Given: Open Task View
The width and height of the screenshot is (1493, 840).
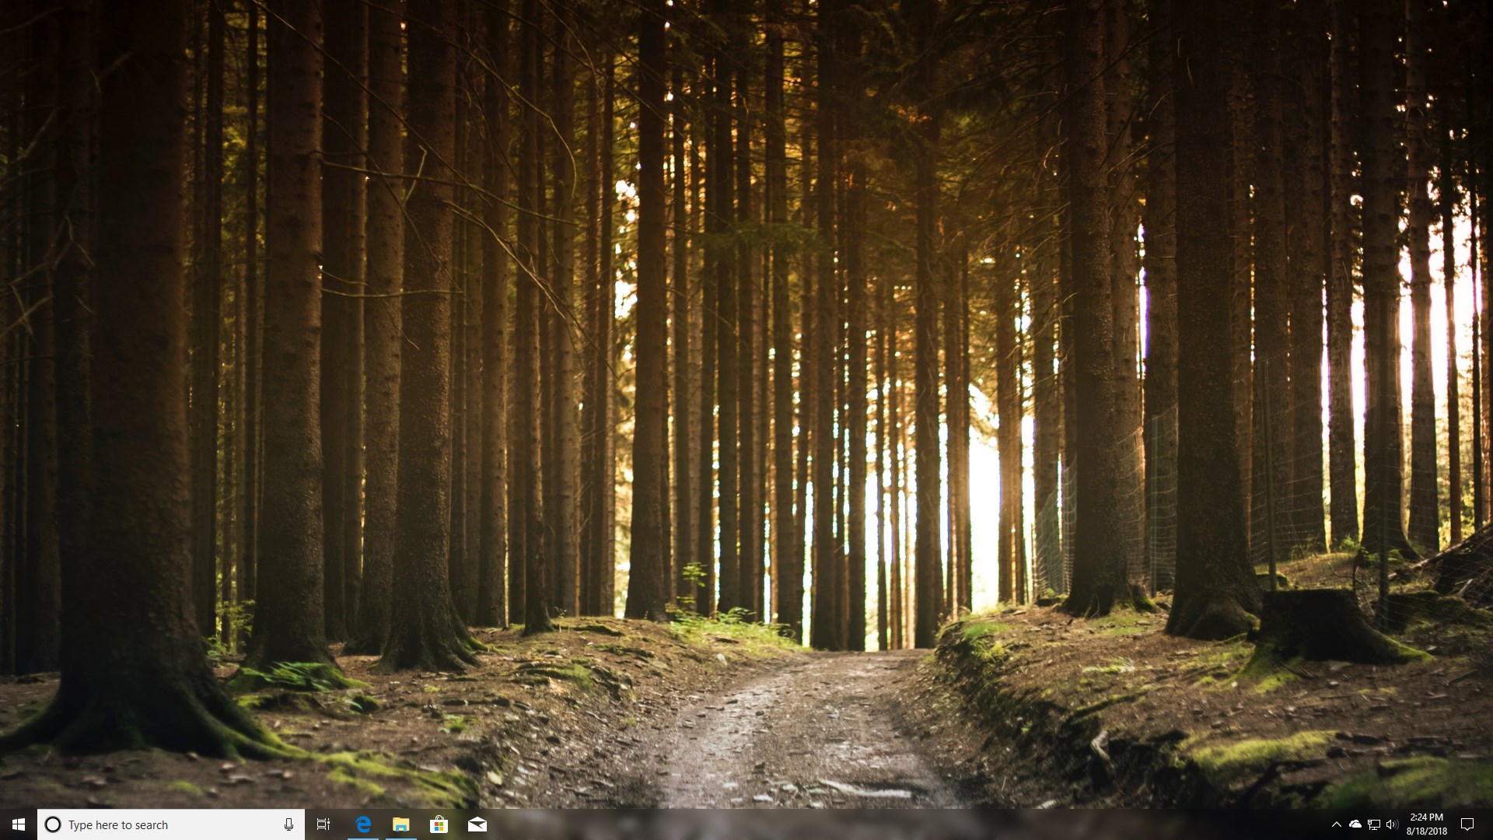Looking at the screenshot, I should click(x=324, y=824).
